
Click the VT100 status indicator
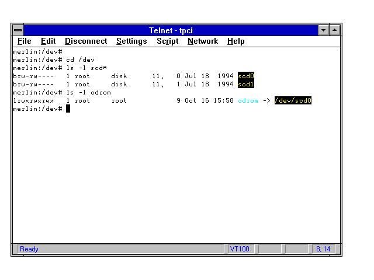[x=240, y=249]
